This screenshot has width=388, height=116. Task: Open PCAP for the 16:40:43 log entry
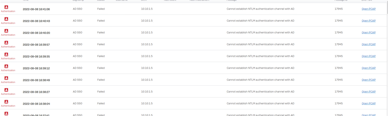coord(369,21)
